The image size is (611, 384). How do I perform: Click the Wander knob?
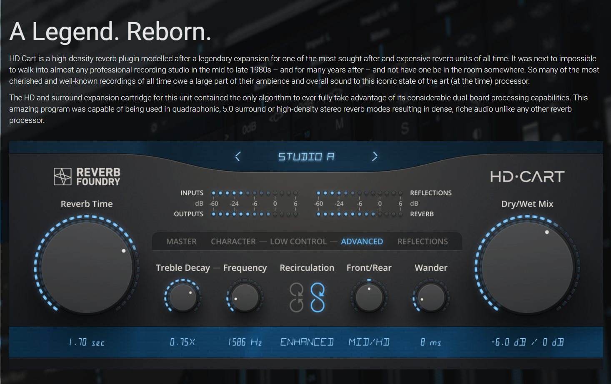[x=431, y=298]
